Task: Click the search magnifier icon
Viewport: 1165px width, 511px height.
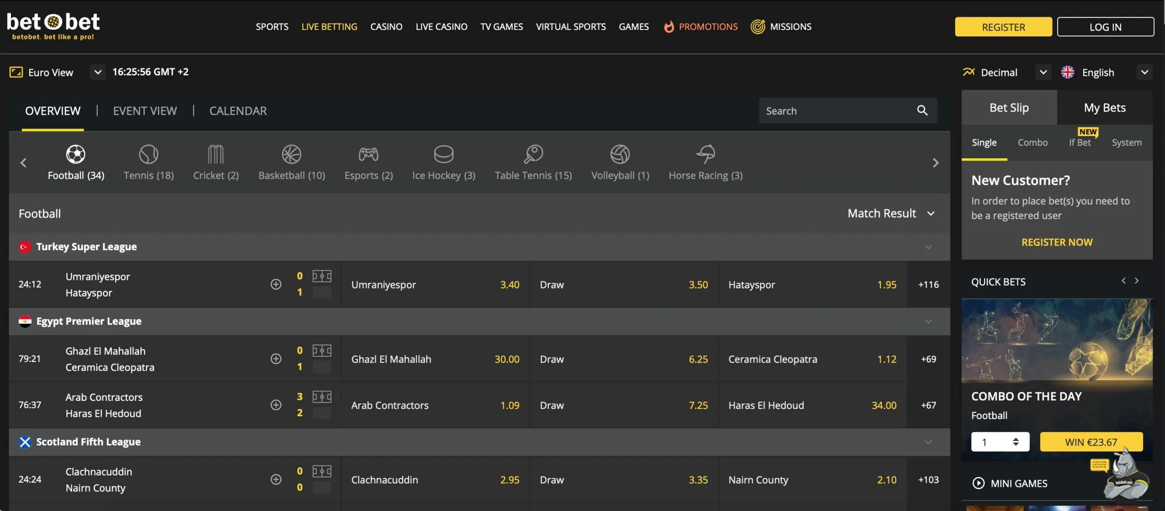Action: pos(922,111)
